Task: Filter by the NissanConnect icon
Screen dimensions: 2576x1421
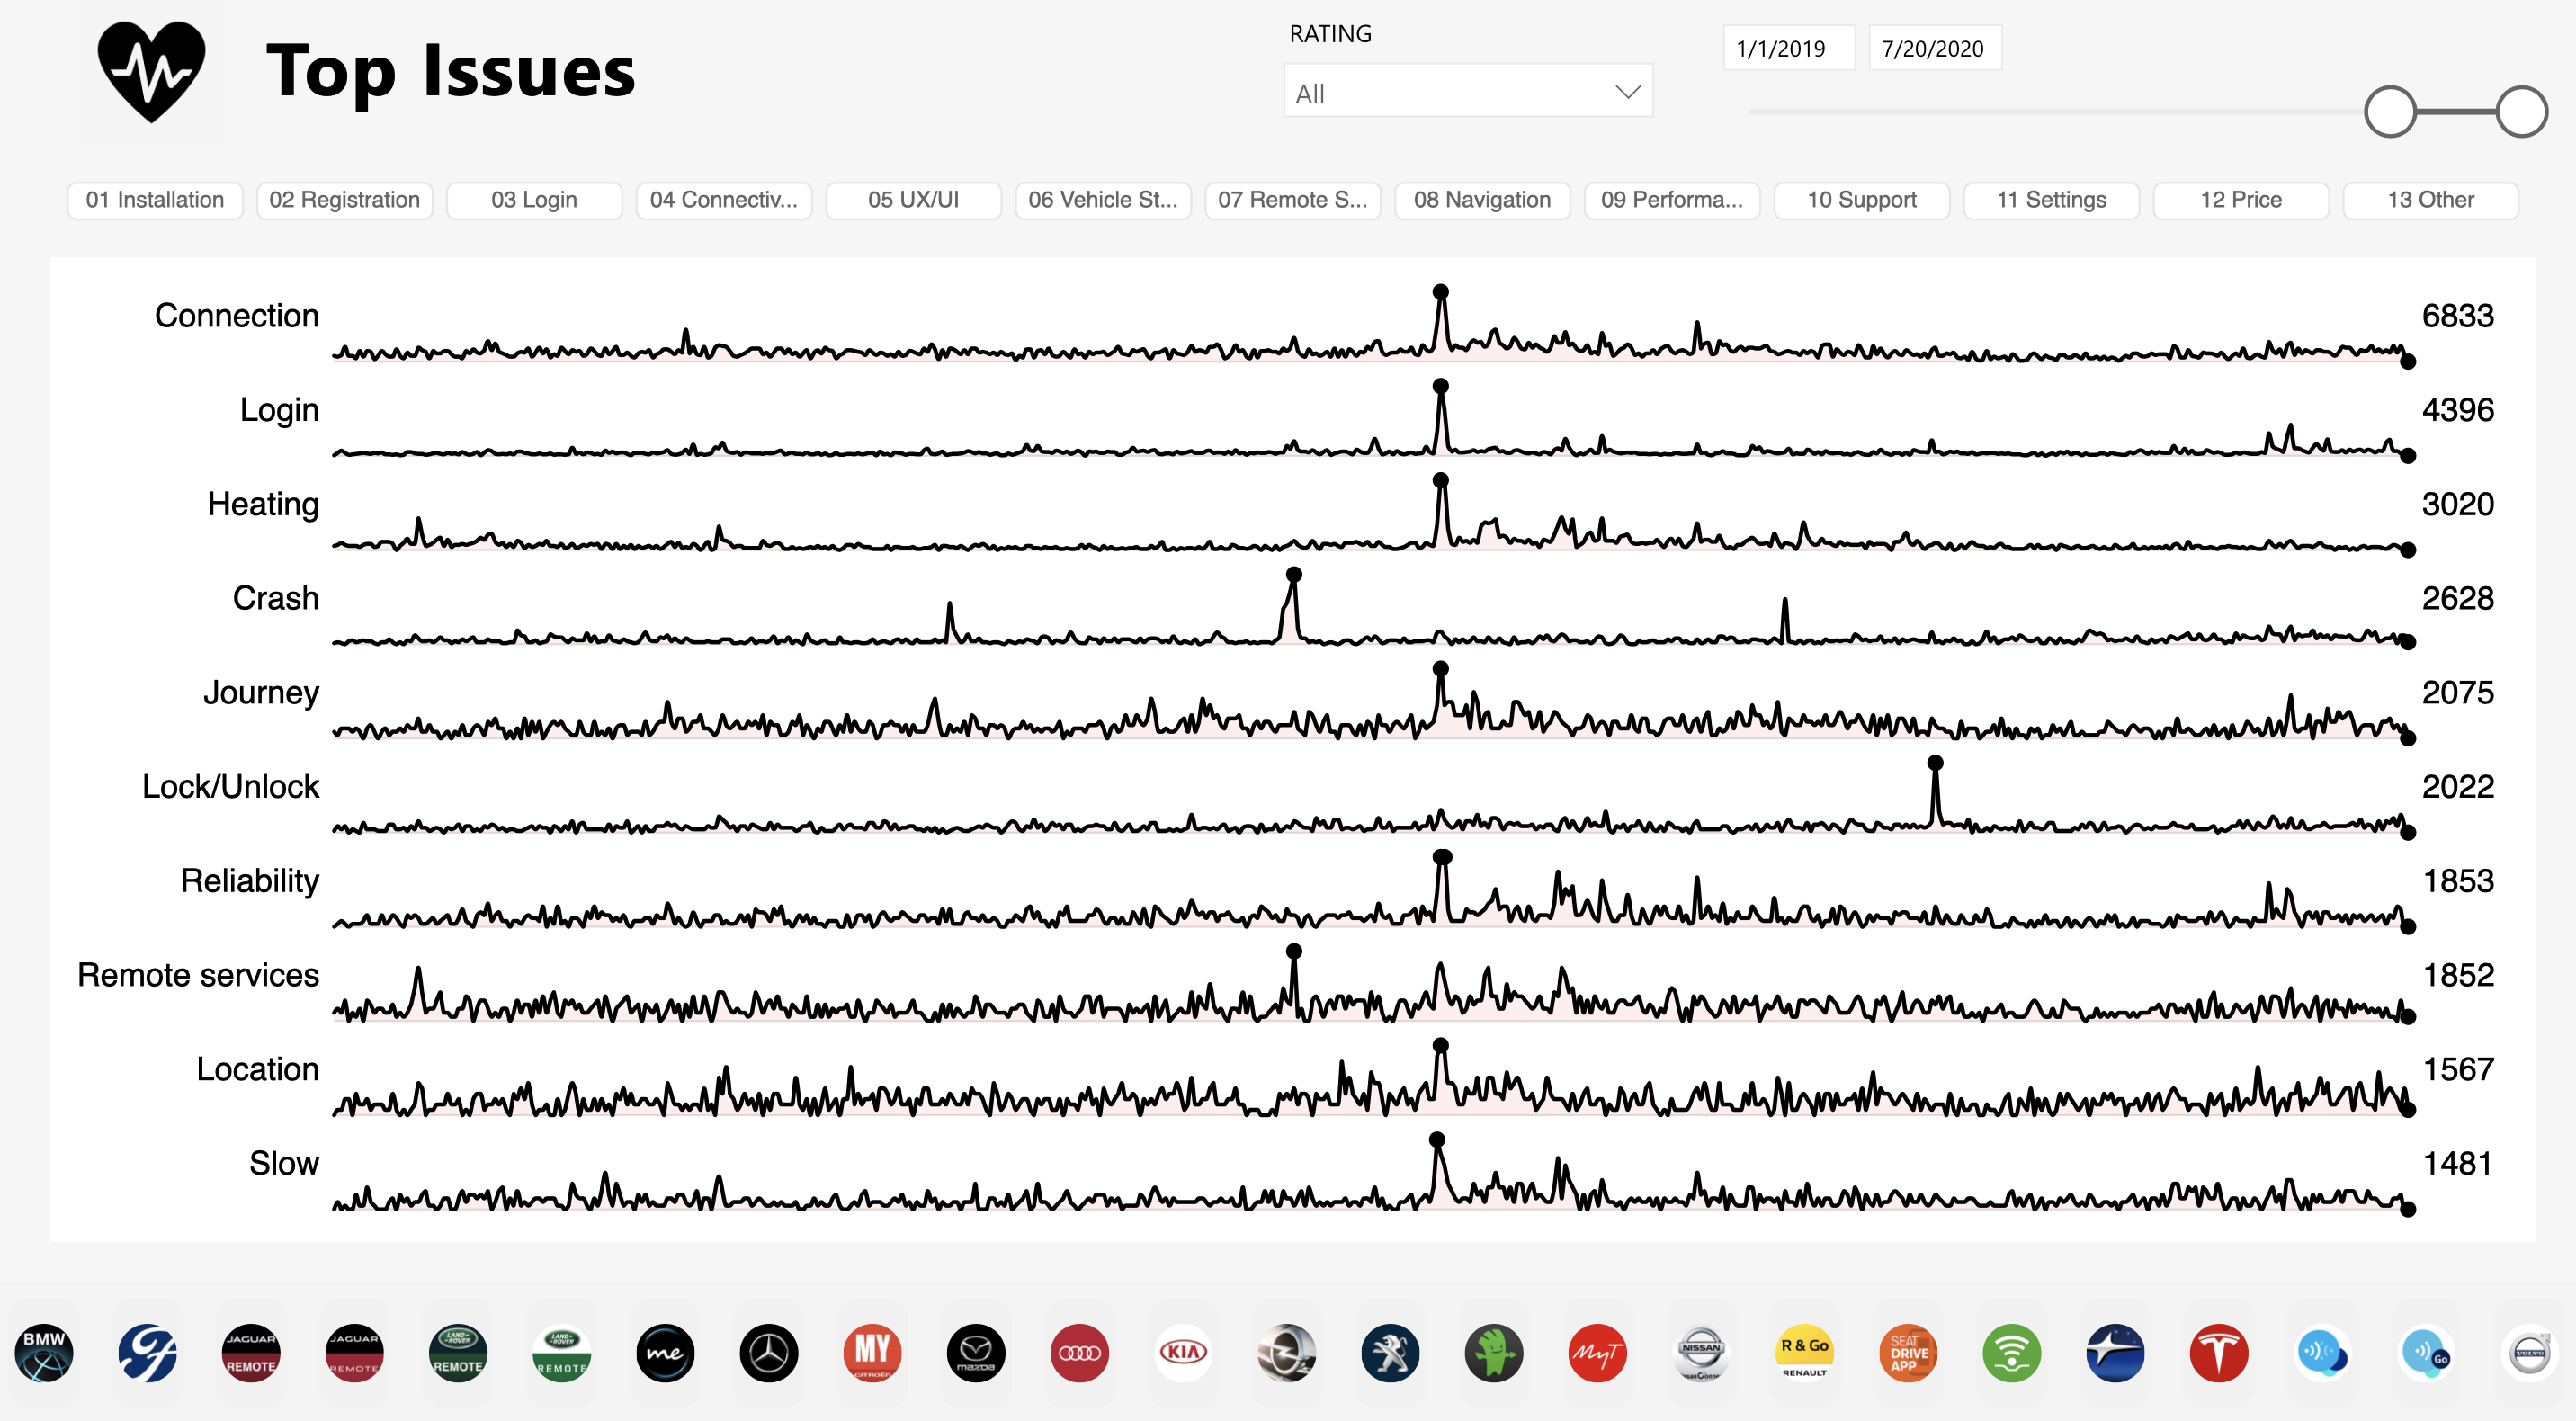Action: click(x=1701, y=1353)
